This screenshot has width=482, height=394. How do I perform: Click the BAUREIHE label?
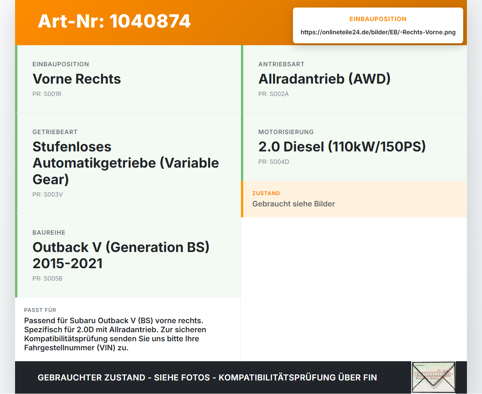(49, 232)
